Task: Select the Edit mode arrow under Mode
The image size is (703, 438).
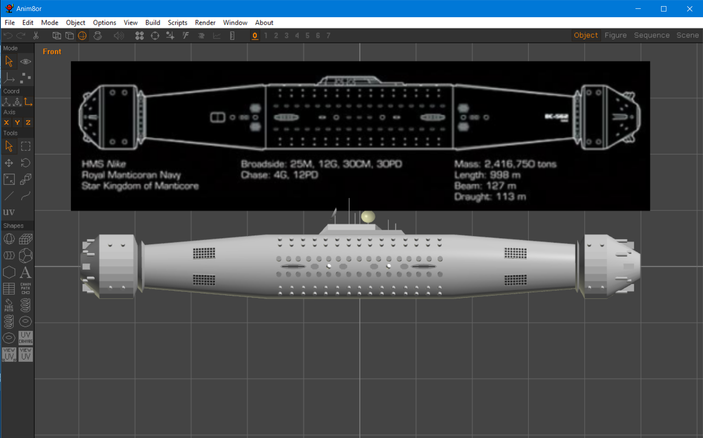Action: [9, 61]
